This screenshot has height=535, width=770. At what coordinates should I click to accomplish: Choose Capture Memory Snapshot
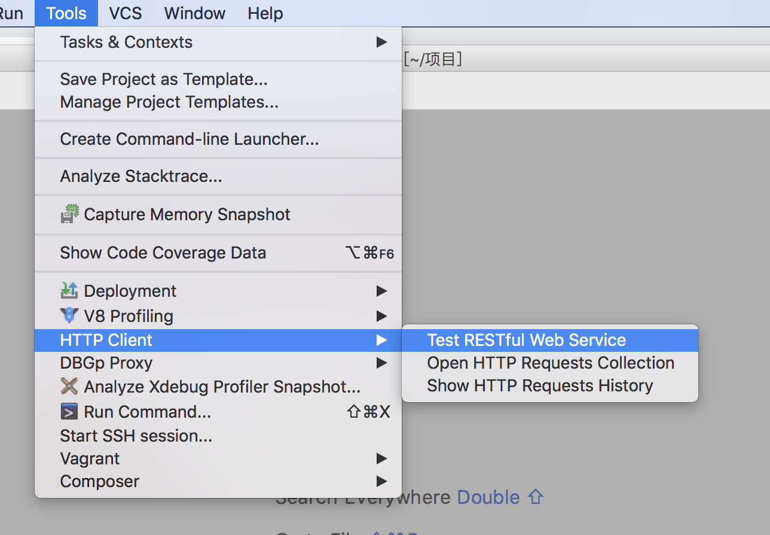click(218, 214)
